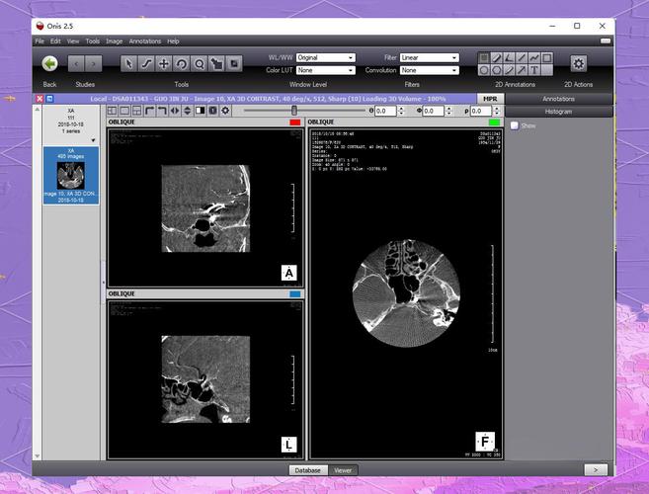
Task: Expand the Filter Linear dropdown
Action: click(430, 57)
